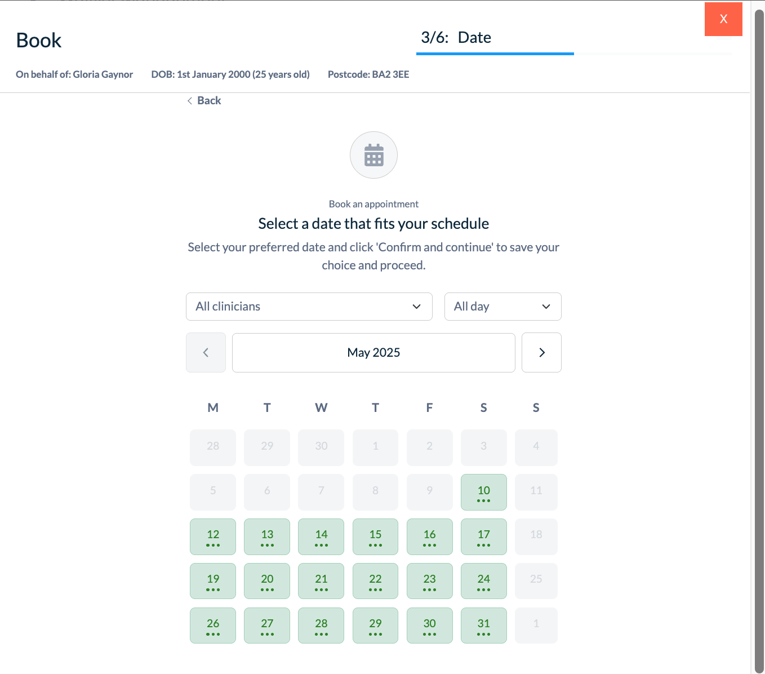Image resolution: width=765 pixels, height=674 pixels.
Task: Click the blue step progress bar
Action: pyautogui.click(x=495, y=54)
